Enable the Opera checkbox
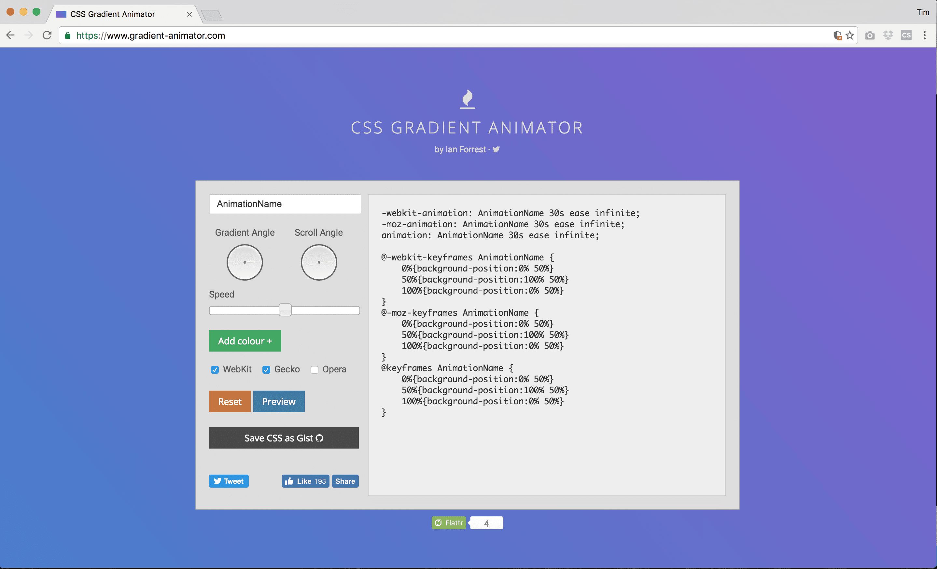The height and width of the screenshot is (569, 937). coord(315,369)
